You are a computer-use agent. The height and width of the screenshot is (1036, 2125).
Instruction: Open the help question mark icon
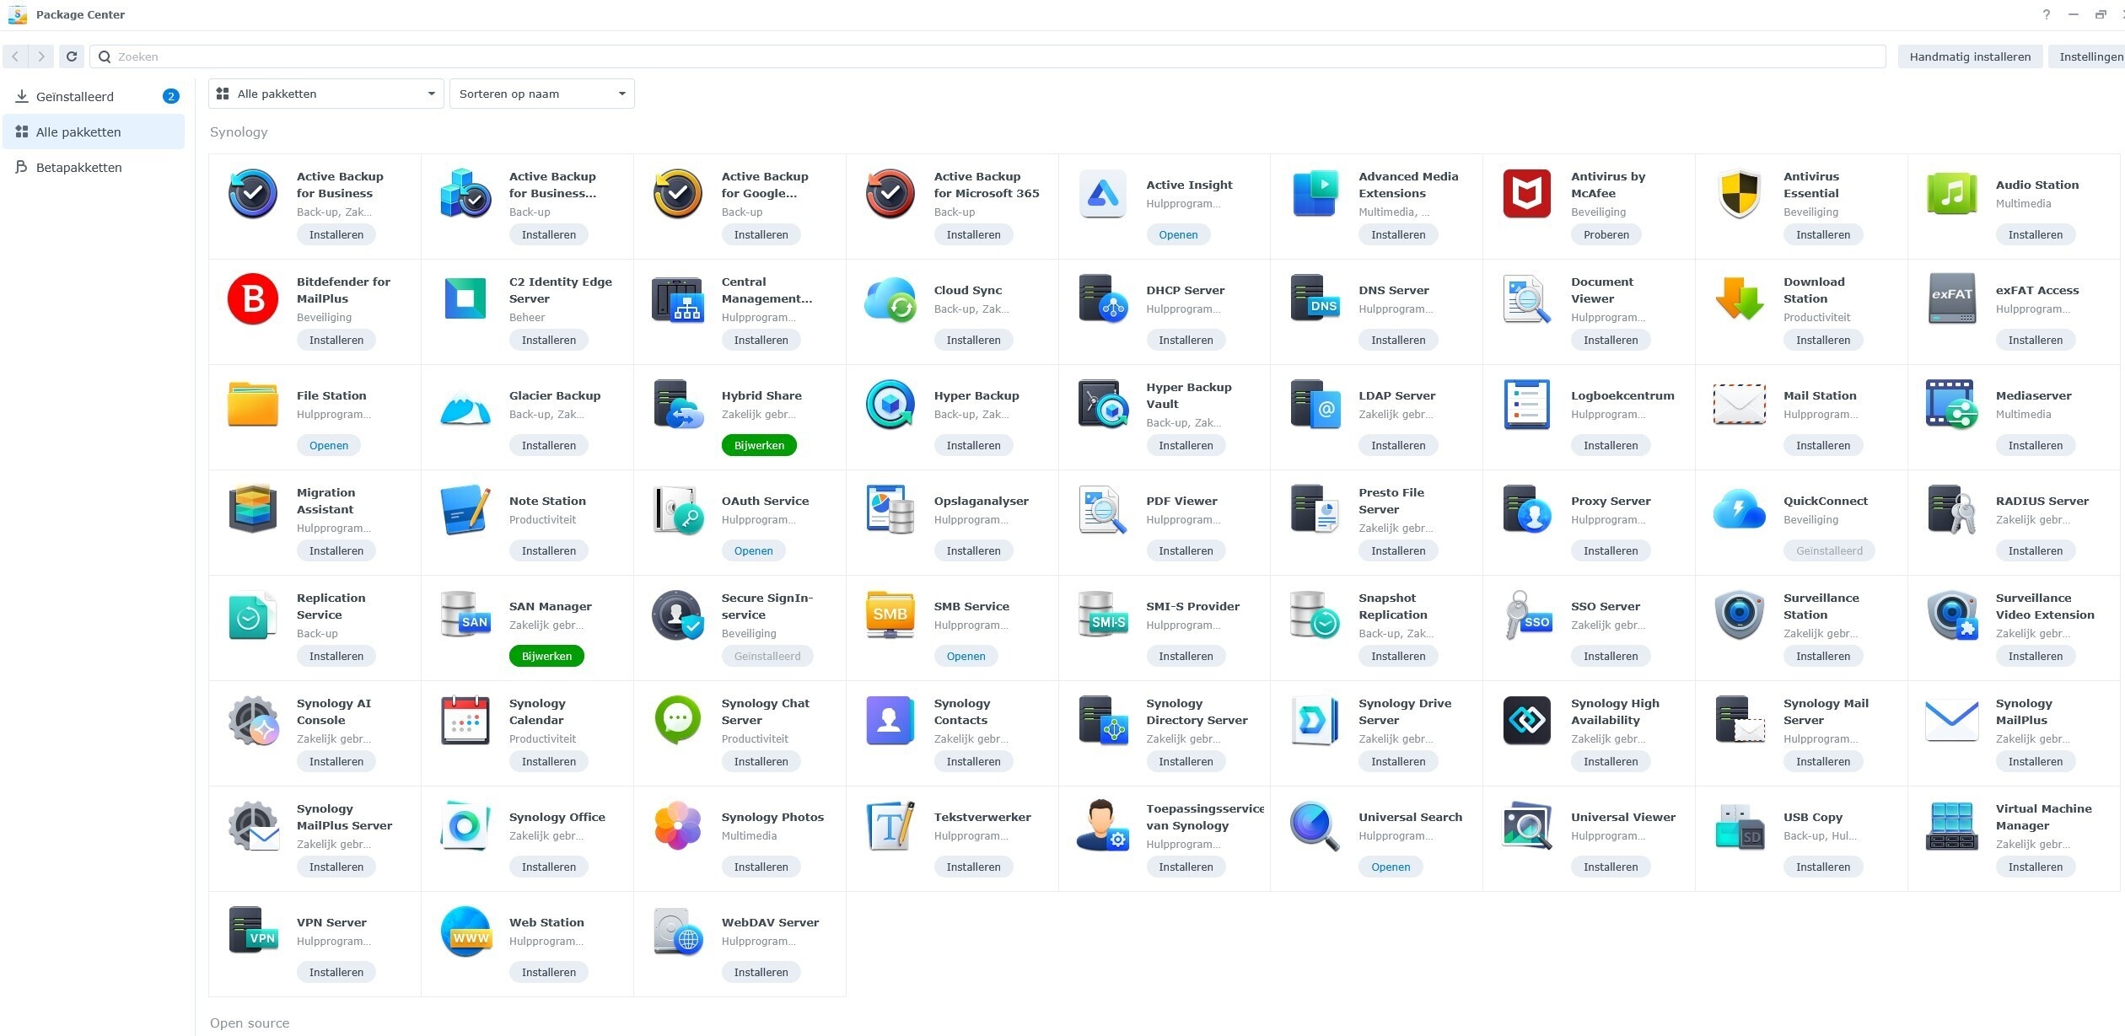2046,14
